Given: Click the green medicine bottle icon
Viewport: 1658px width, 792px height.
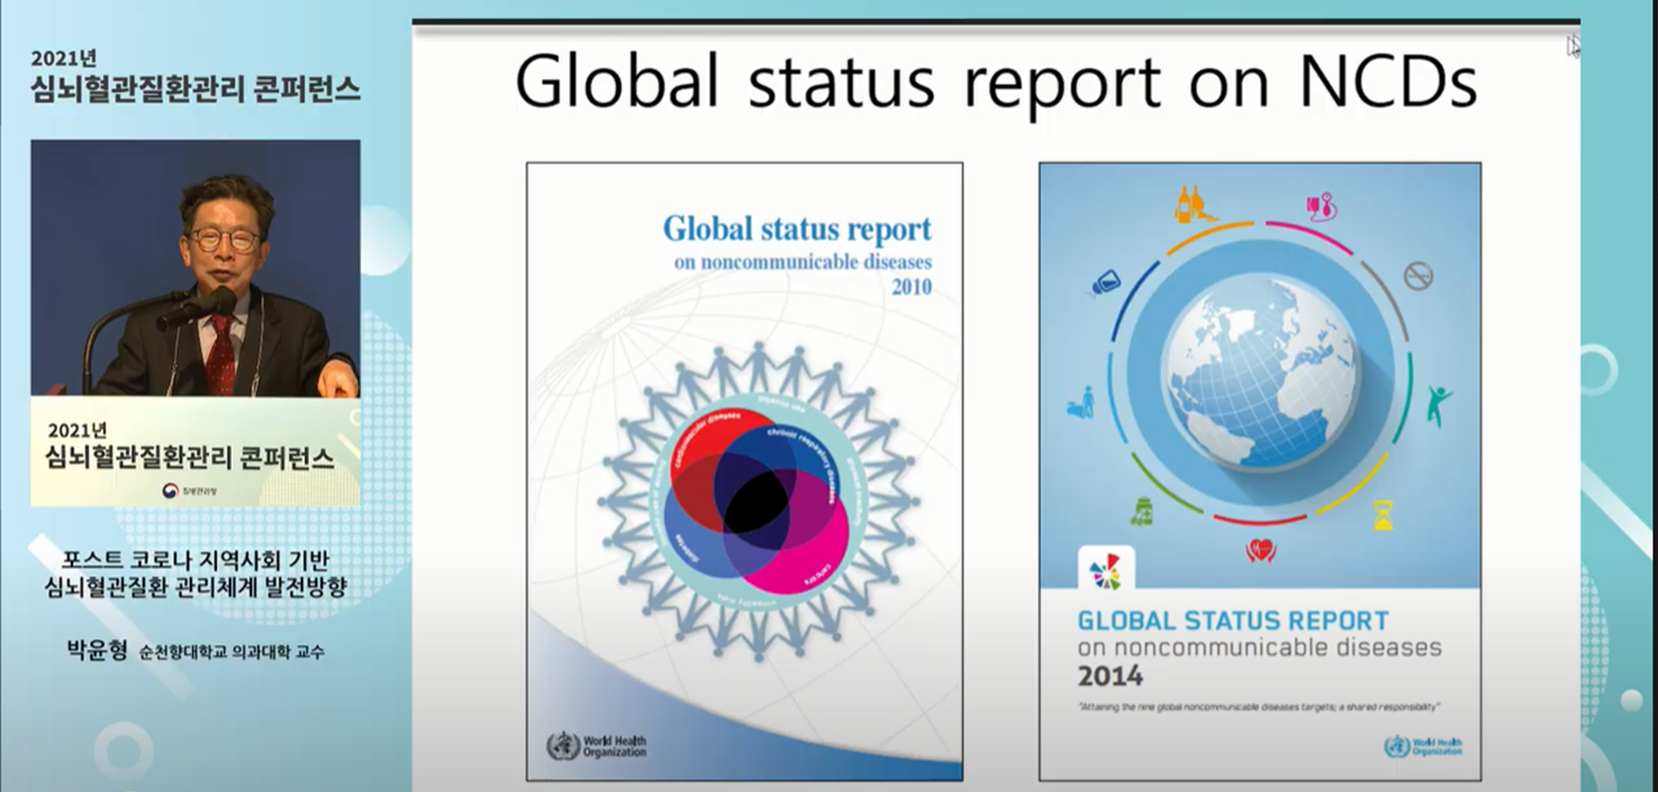Looking at the screenshot, I should tap(1142, 511).
